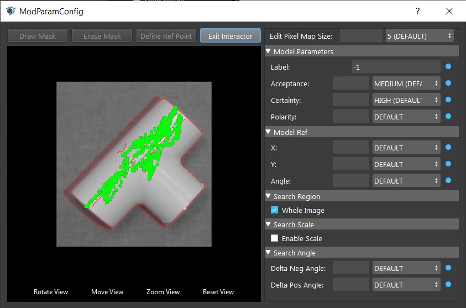
Task: Click the blue dot next to Angle
Action: pos(448,180)
